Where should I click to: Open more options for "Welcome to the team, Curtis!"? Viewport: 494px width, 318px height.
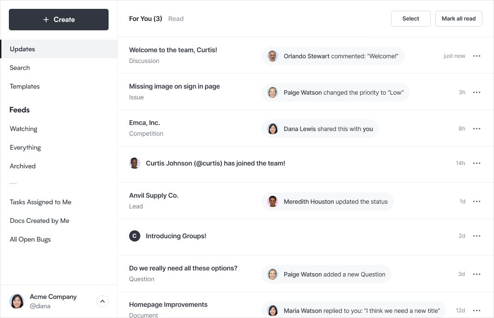click(476, 55)
